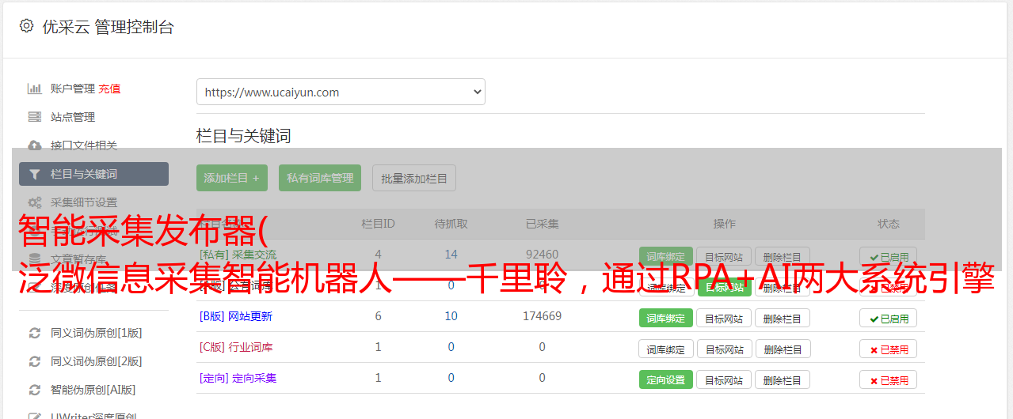Open 同义词伪原创[1版] in the sidebar
1013x419 pixels.
97,333
